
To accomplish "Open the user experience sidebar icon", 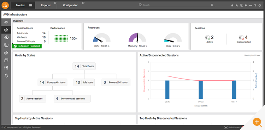I will coord(6,45).
